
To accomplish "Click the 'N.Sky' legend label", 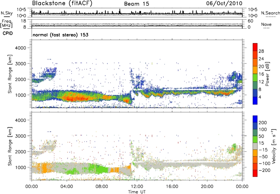I will coord(7,13).
